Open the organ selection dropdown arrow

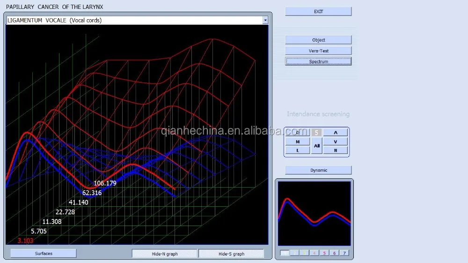pos(265,20)
